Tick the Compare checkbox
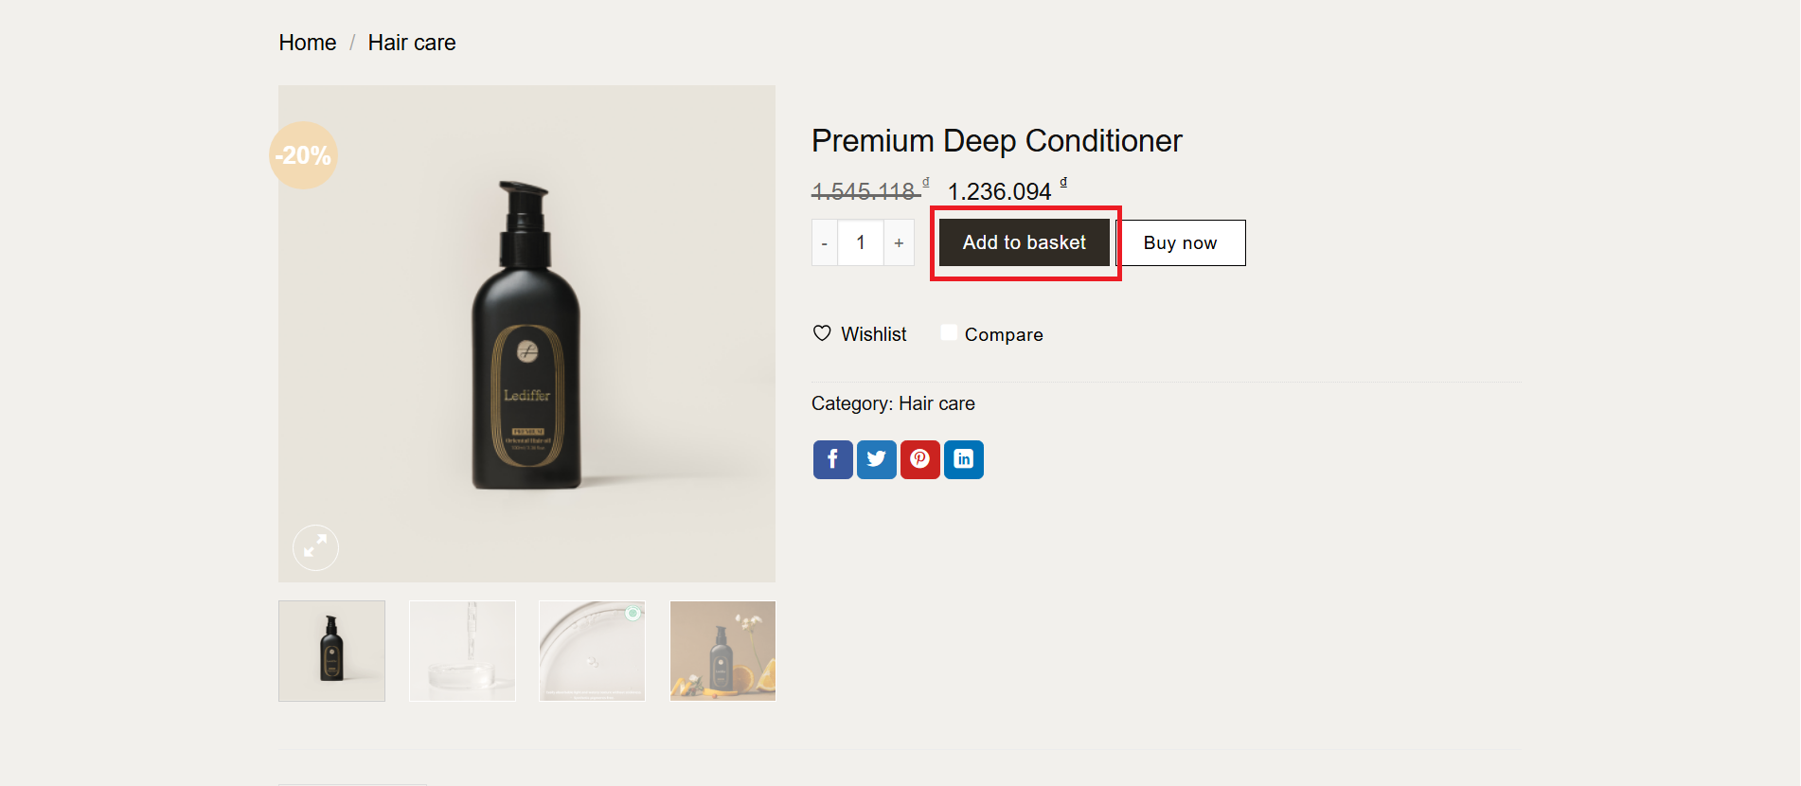This screenshot has height=786, width=1801. tap(949, 332)
